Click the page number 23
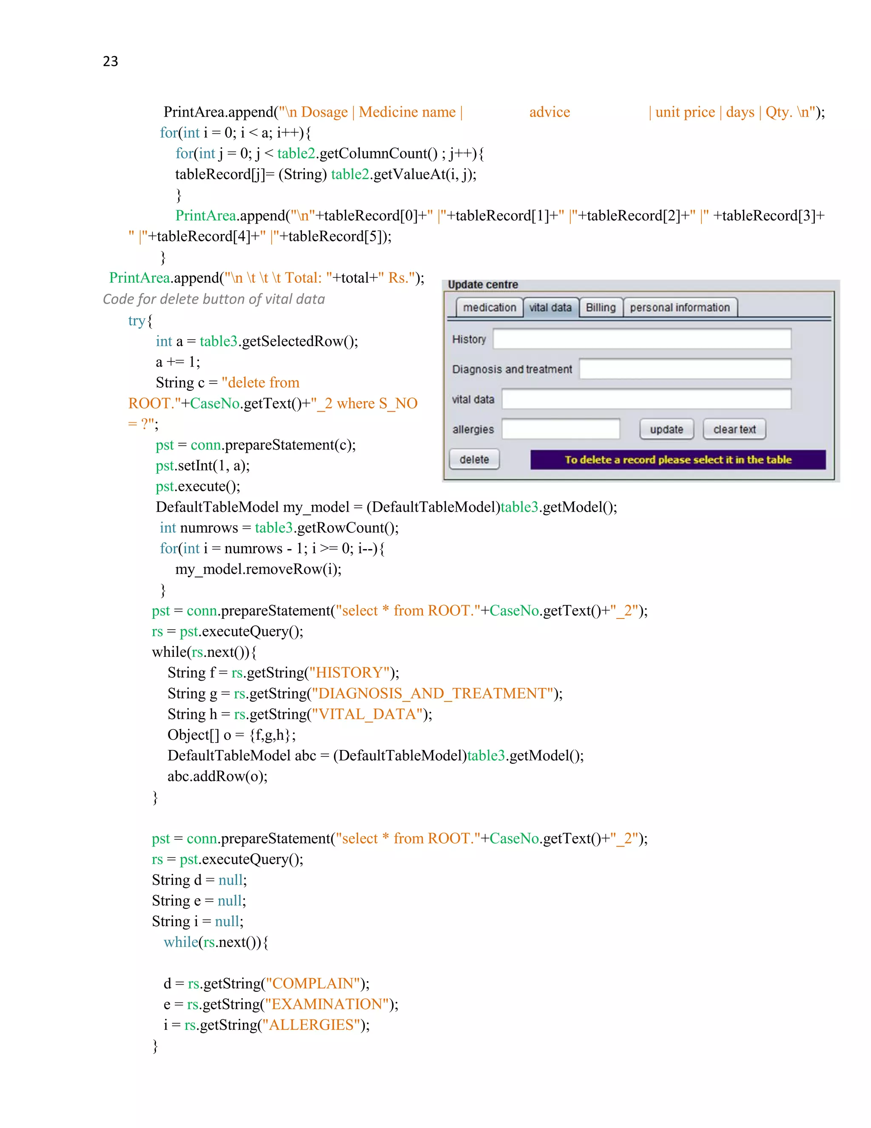Screen dimensions: 871x1128 point(111,61)
